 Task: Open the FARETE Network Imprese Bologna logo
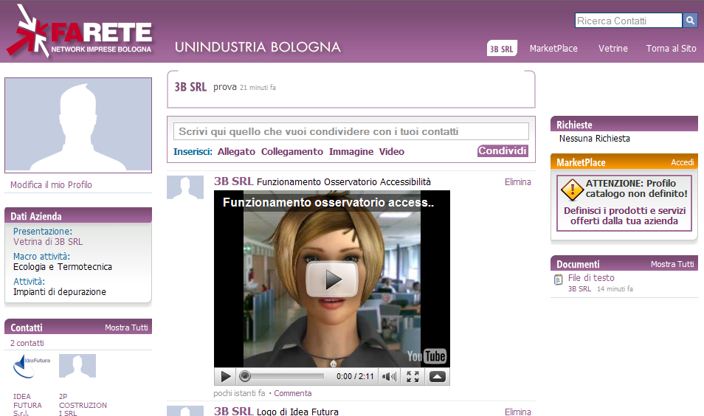(x=80, y=32)
